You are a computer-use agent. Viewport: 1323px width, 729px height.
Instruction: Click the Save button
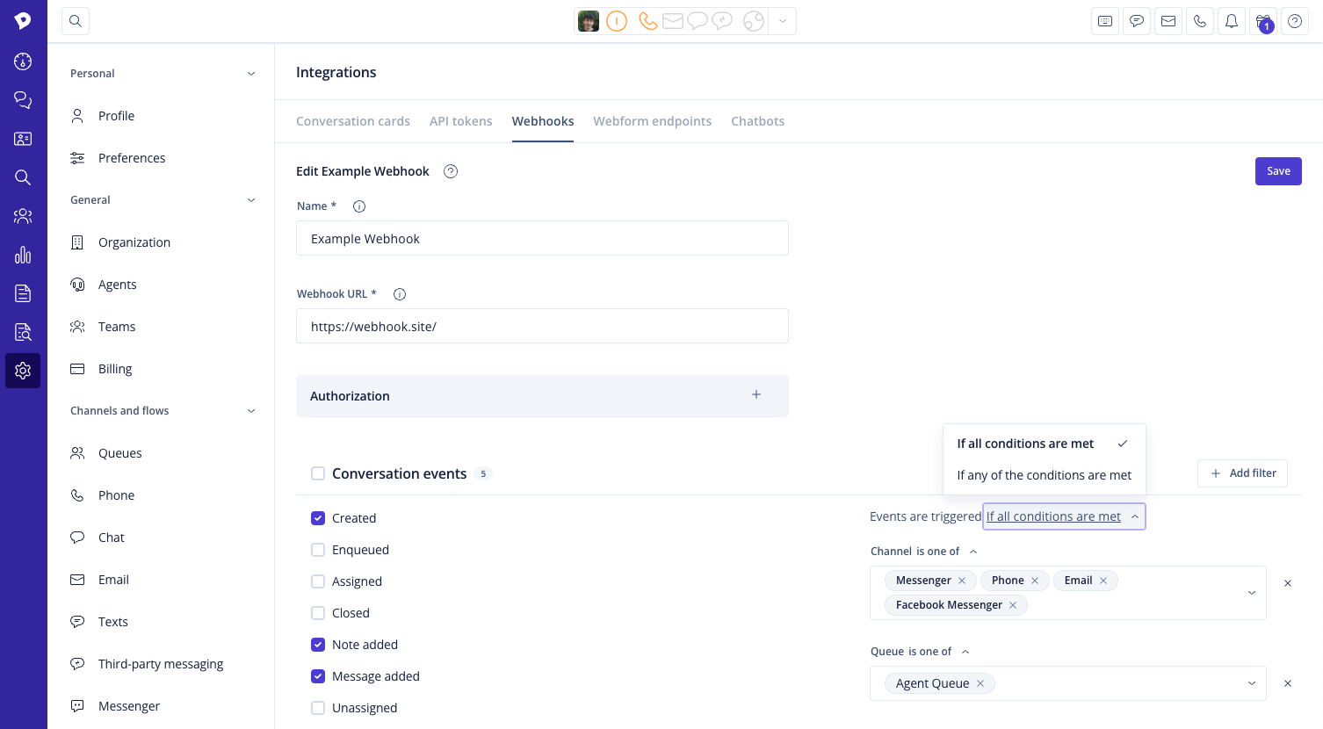(x=1277, y=171)
